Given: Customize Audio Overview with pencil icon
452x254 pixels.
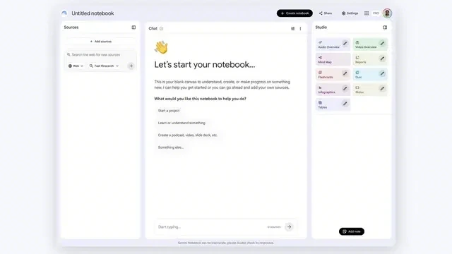Looking at the screenshot, I should [x=345, y=44].
